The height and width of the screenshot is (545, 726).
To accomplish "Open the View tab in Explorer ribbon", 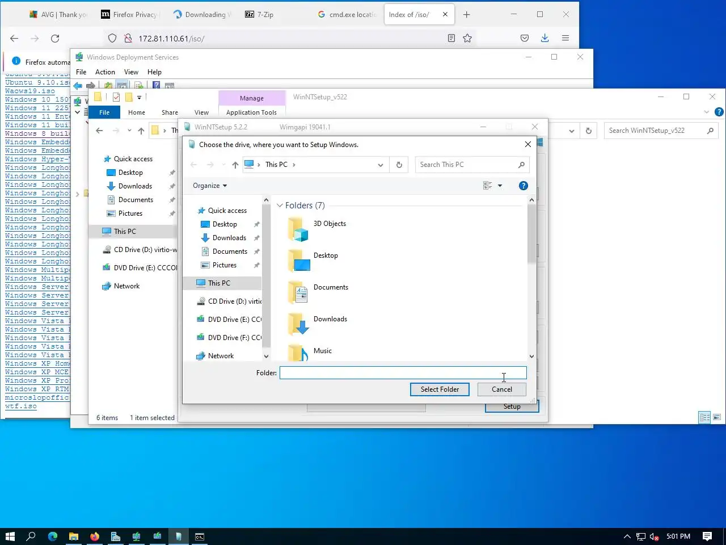I will click(201, 112).
